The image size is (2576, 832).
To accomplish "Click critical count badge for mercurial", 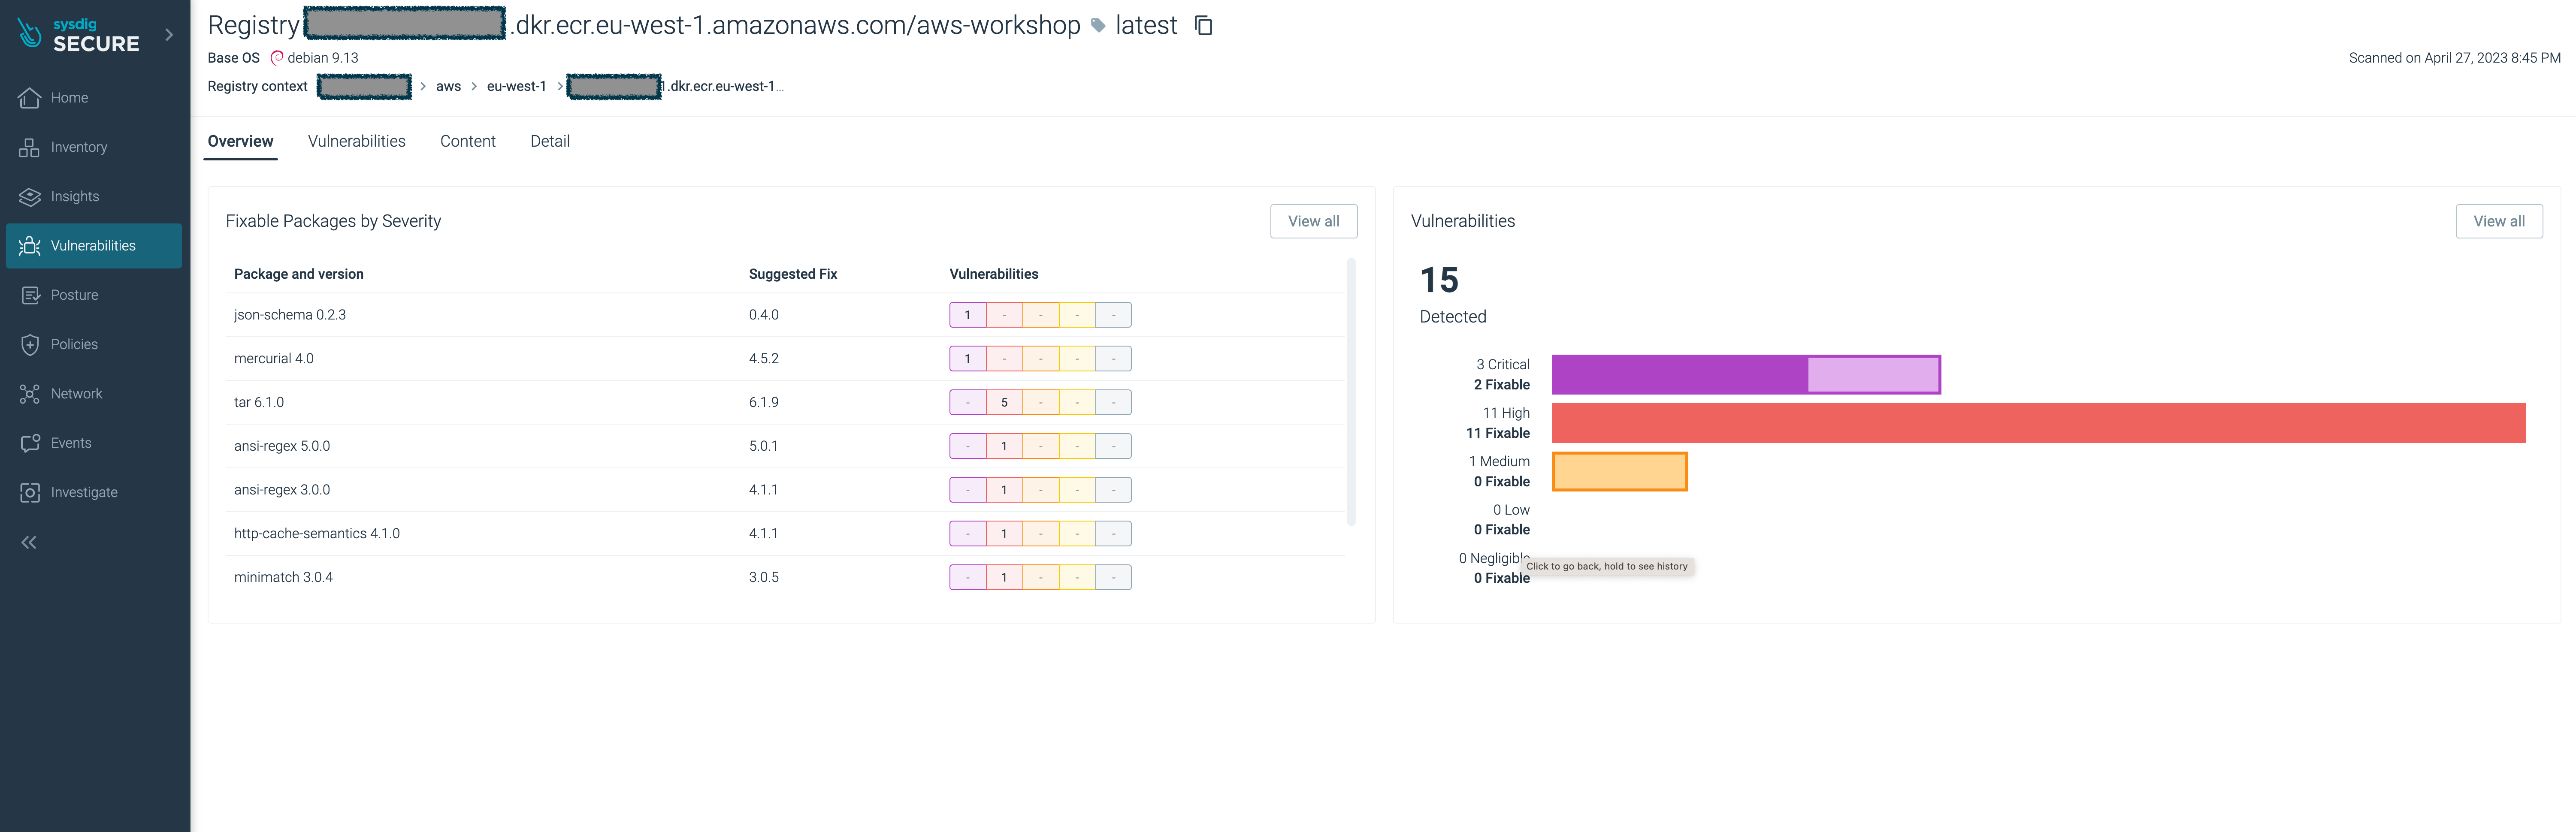I will click(967, 359).
